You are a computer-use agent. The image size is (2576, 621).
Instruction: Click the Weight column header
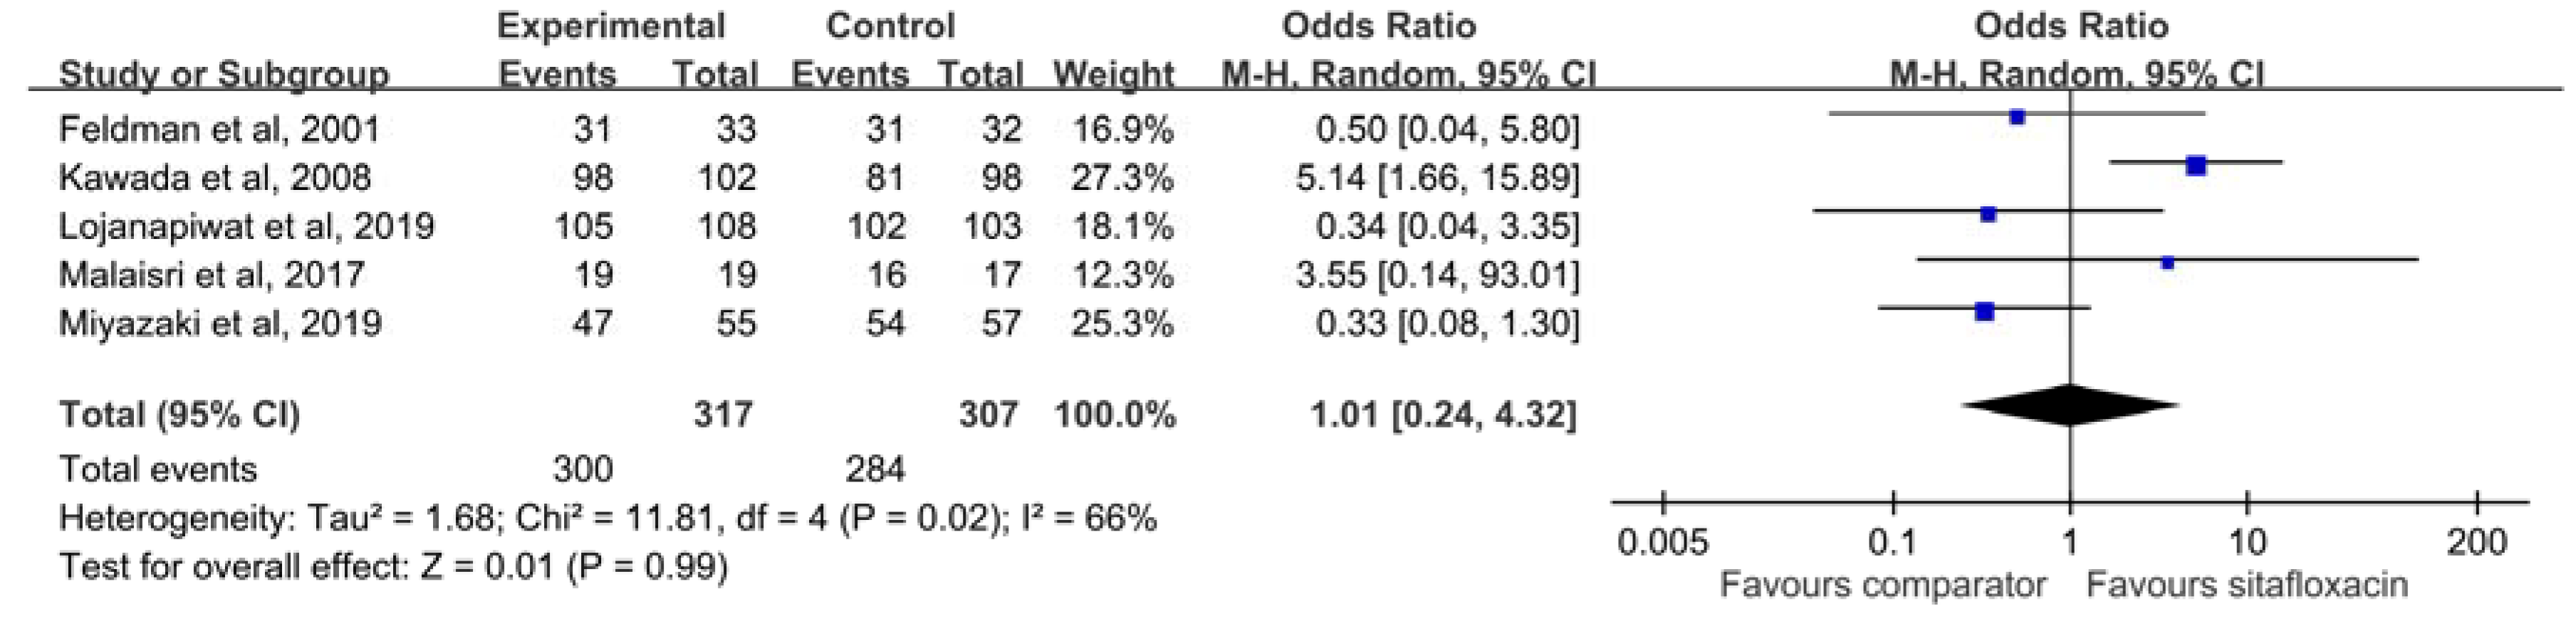pos(1114,75)
